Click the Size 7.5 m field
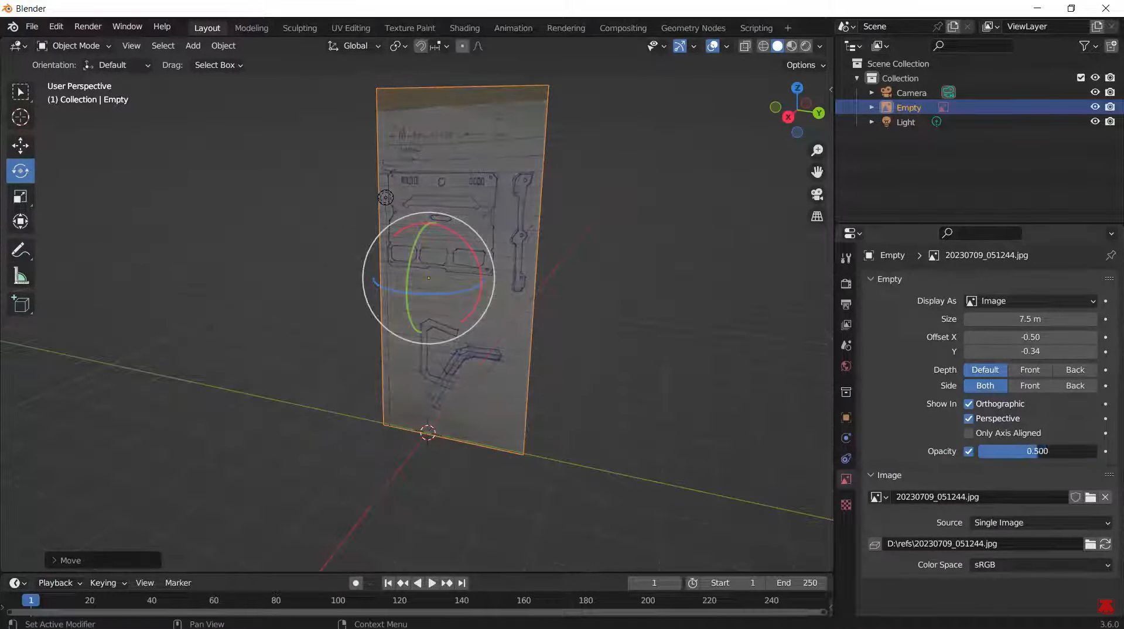 [1030, 319]
